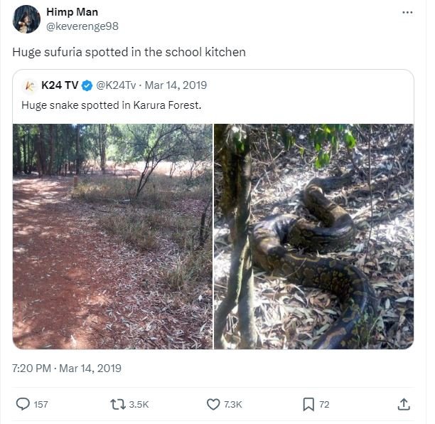Open quoted tweet's Mar 14, 2019 date
435x424 pixels.
point(176,85)
